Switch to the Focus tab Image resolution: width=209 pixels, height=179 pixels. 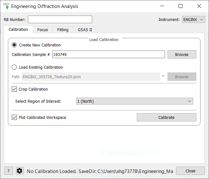coord(42,30)
